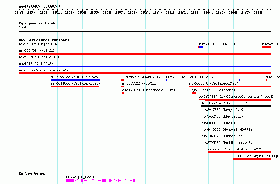Image resolution: width=280 pixels, height=184 pixels.
Task: Click the 2855k scale position label
Action: pyautogui.click(x=95, y=13)
